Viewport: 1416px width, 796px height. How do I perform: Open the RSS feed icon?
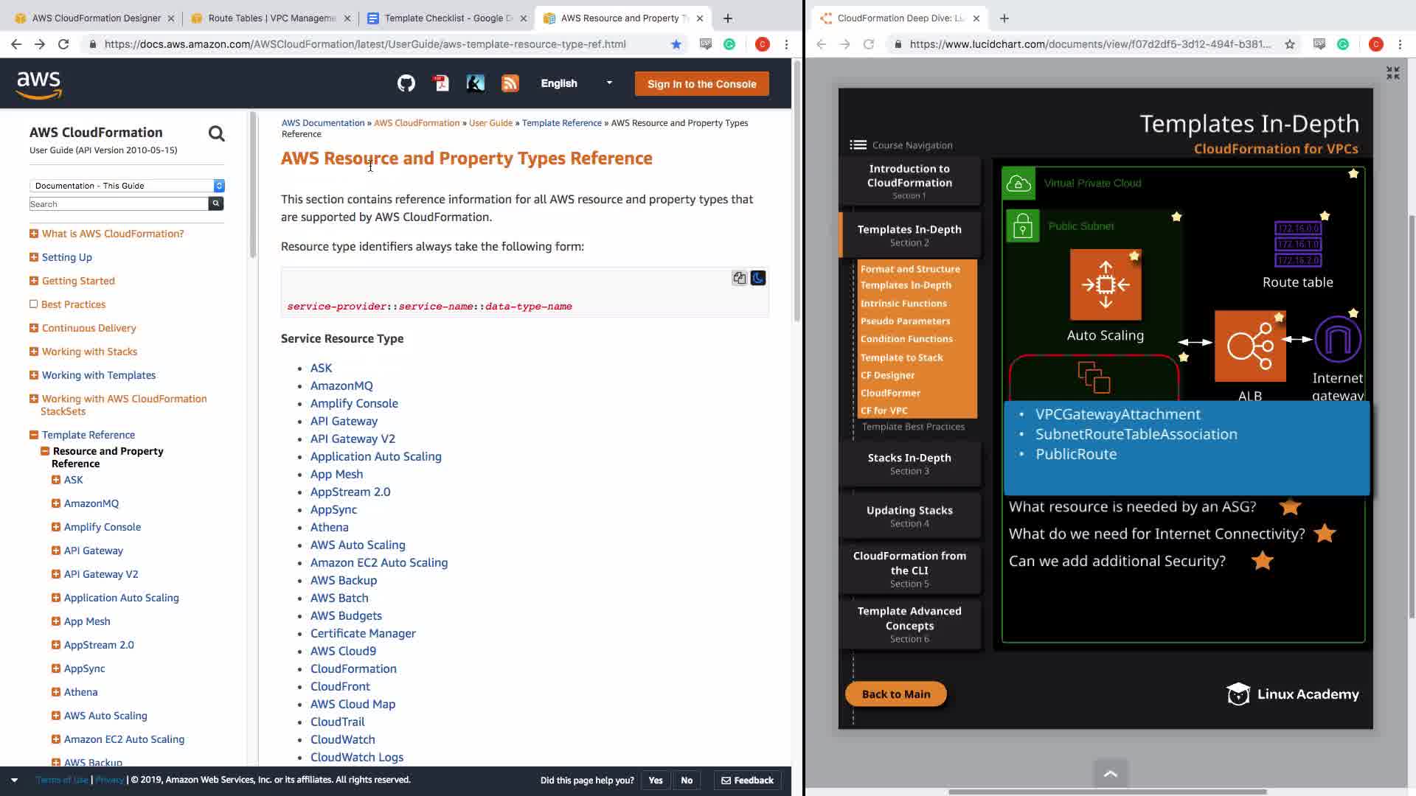coord(510,83)
